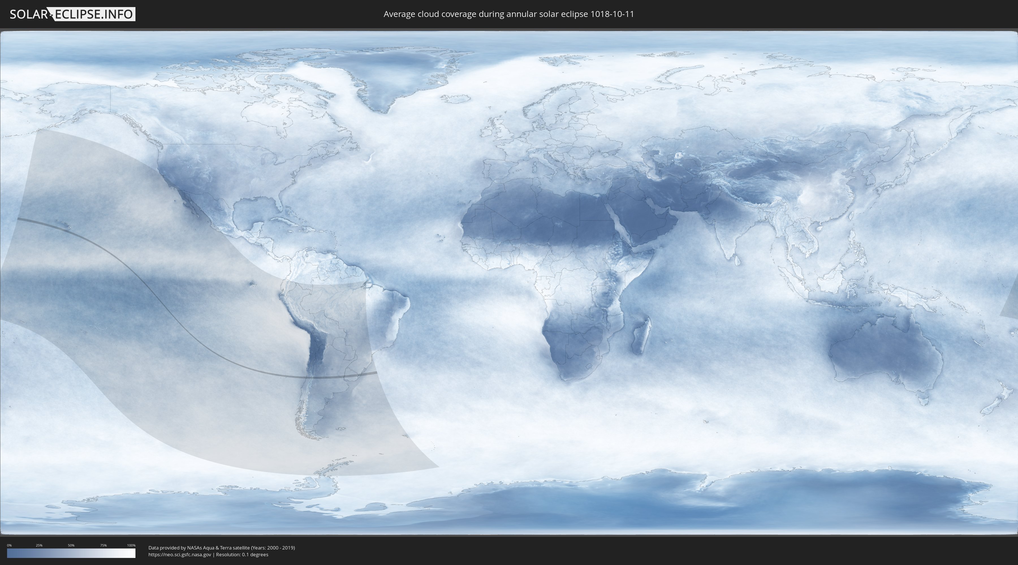Click the Resolution: 0.1 degrees text
The image size is (1018, 565).
tap(242, 555)
